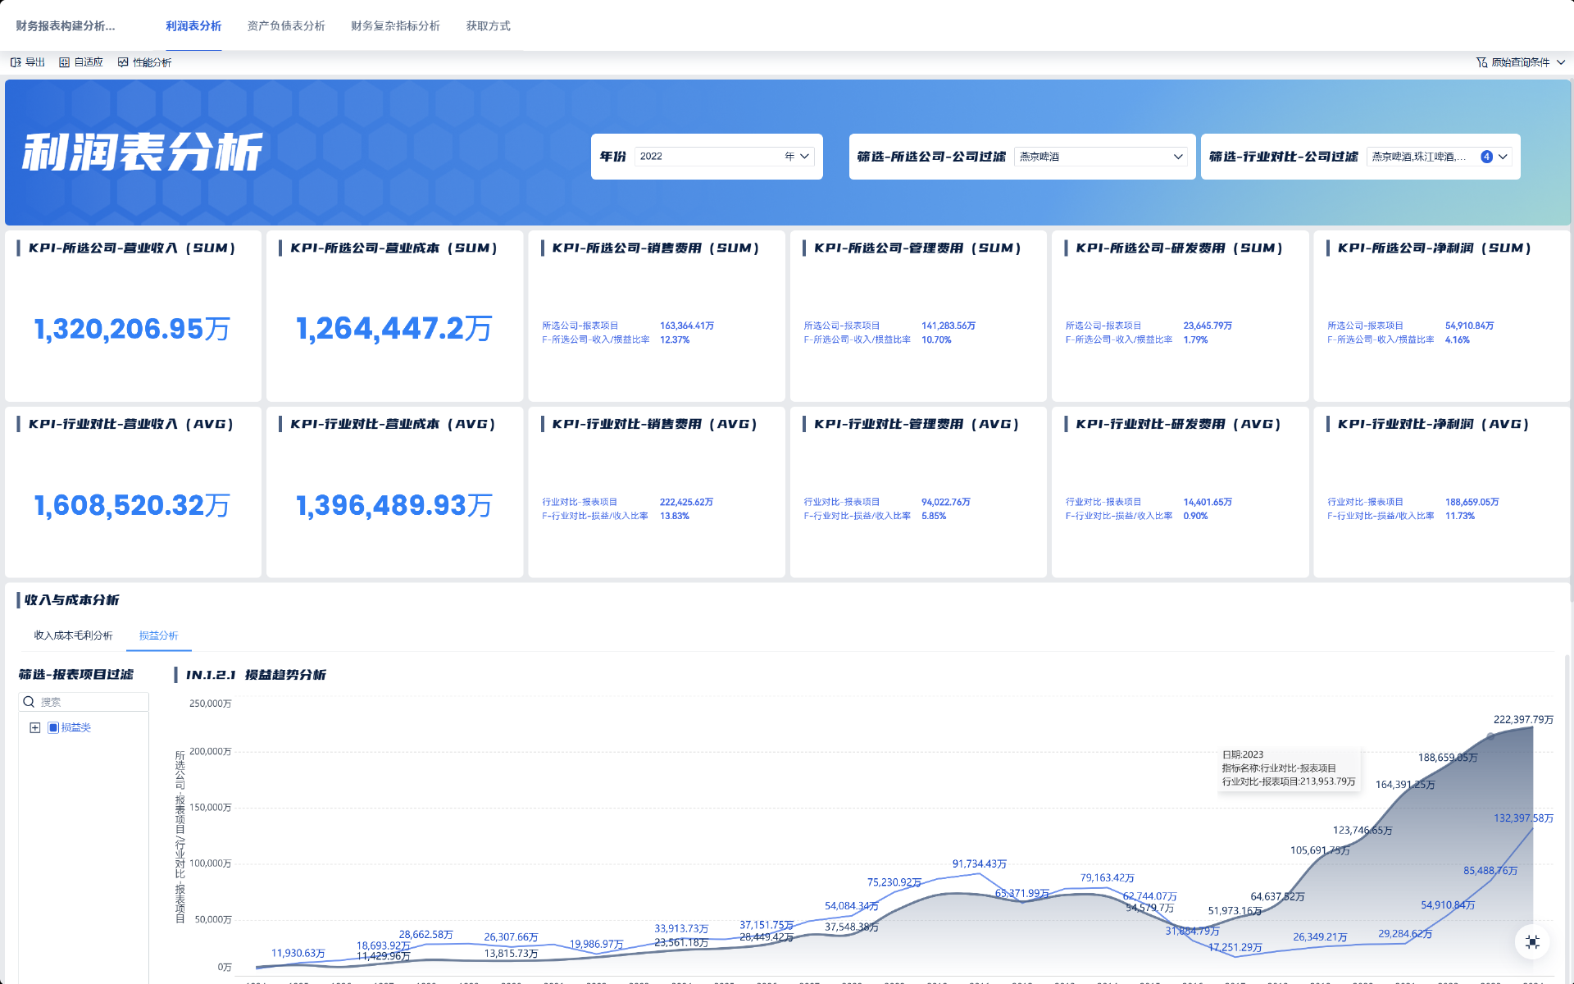Expand the 原始查询条件 chevron
The height and width of the screenshot is (984, 1574).
(1561, 62)
